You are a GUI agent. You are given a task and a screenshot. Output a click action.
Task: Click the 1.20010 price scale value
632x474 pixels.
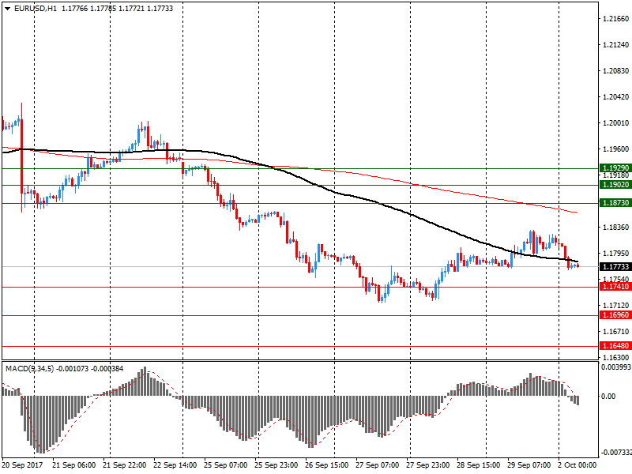click(x=616, y=123)
